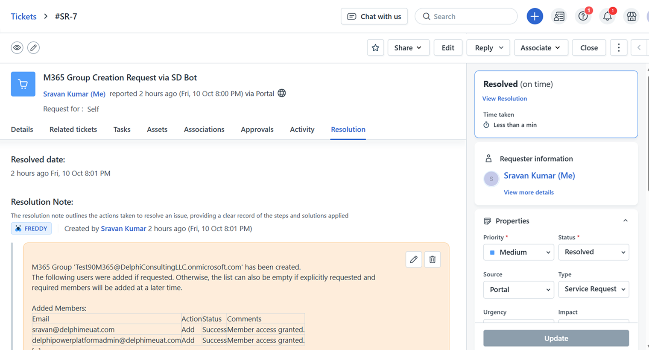Click the eye watch-ticket icon
The width and height of the screenshot is (649, 350).
tap(17, 47)
